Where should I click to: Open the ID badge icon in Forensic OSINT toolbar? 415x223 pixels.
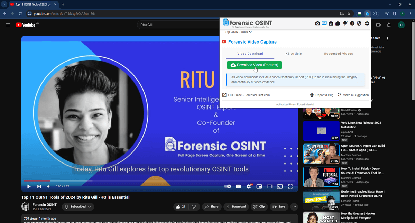(331, 24)
